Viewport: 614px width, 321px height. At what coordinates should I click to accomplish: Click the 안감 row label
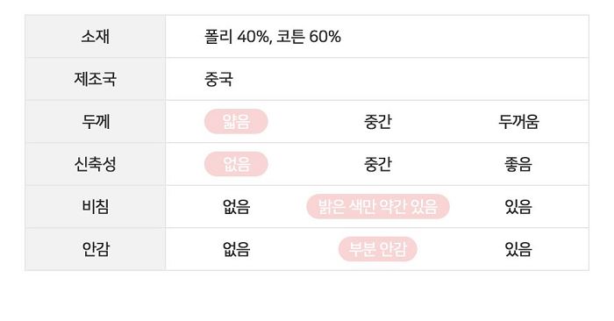(95, 249)
